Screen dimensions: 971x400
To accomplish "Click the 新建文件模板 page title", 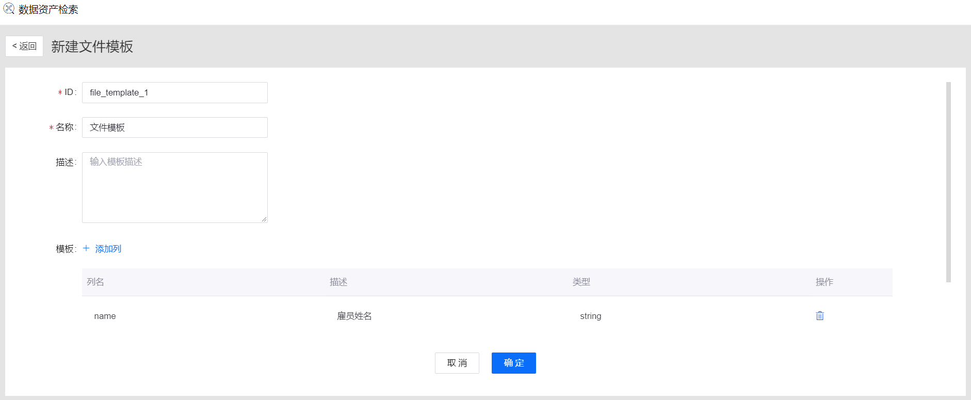I will [x=92, y=46].
